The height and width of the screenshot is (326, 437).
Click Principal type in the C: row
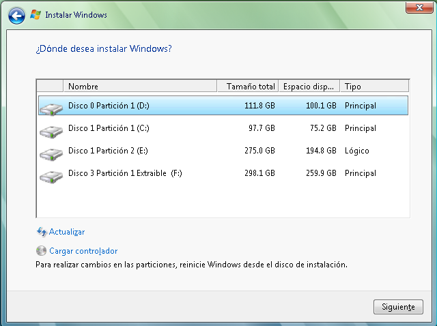361,128
